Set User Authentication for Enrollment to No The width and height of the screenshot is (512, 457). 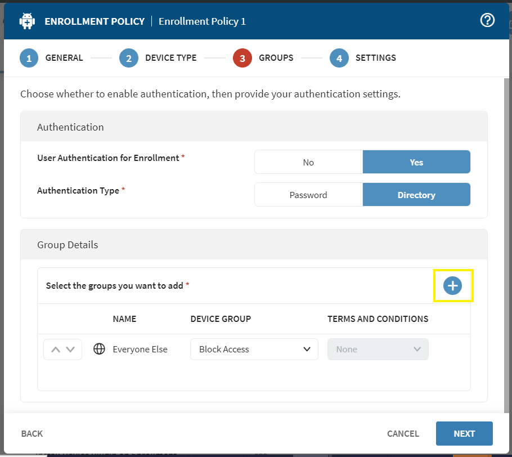coord(308,162)
